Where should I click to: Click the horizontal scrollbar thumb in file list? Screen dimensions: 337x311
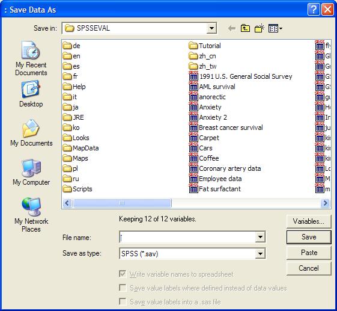pyautogui.click(x=122, y=203)
